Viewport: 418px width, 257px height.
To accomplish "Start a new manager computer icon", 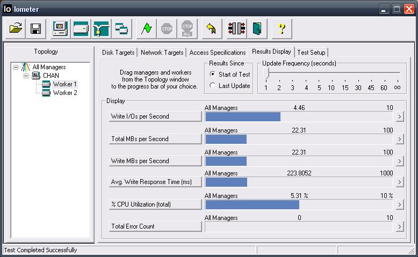I will coord(60,28).
